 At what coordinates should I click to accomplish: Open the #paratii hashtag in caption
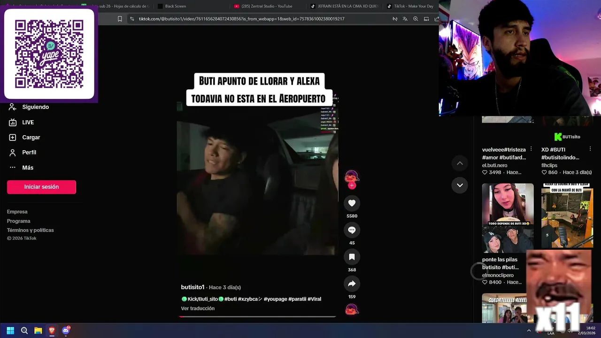(x=297, y=299)
